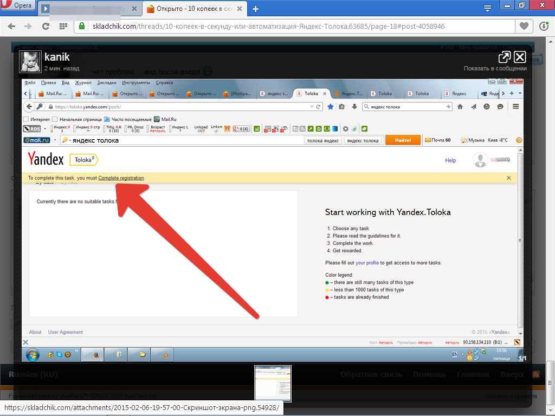Dismiss the yellow notification bar

coord(508,178)
